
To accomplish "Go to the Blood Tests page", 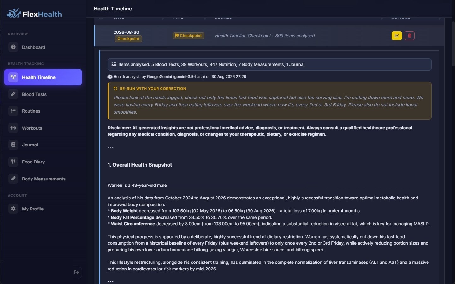I will (43, 94).
